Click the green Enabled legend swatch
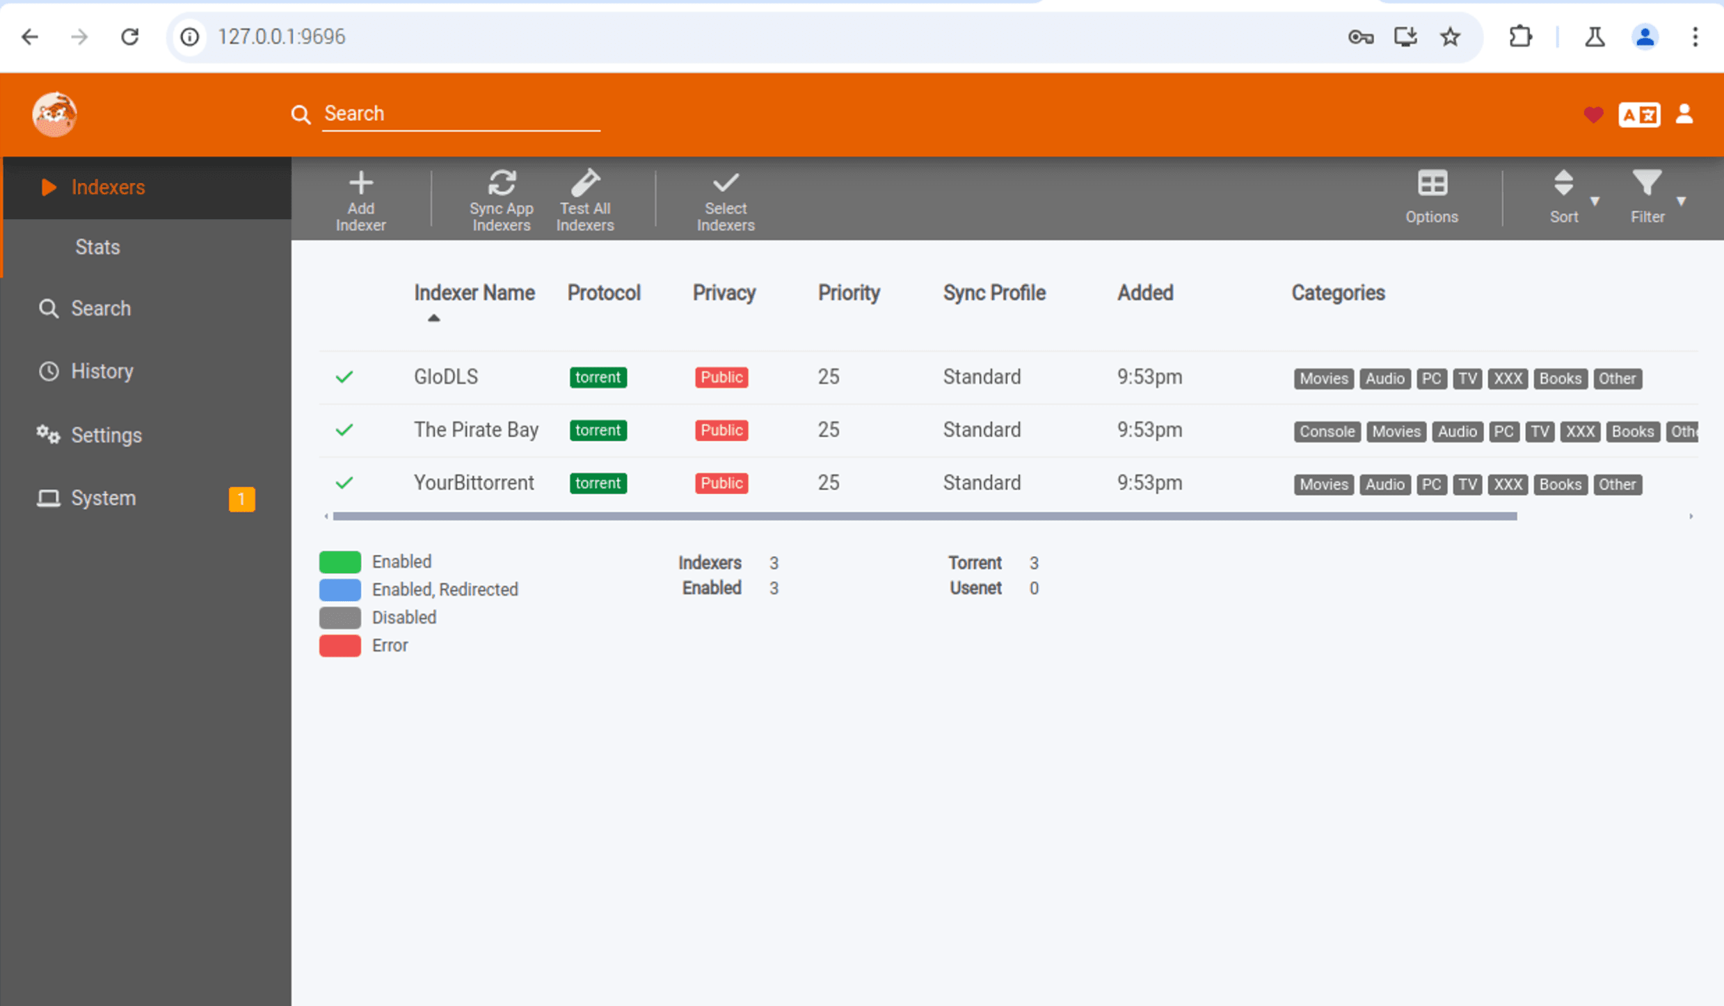 [x=340, y=561]
